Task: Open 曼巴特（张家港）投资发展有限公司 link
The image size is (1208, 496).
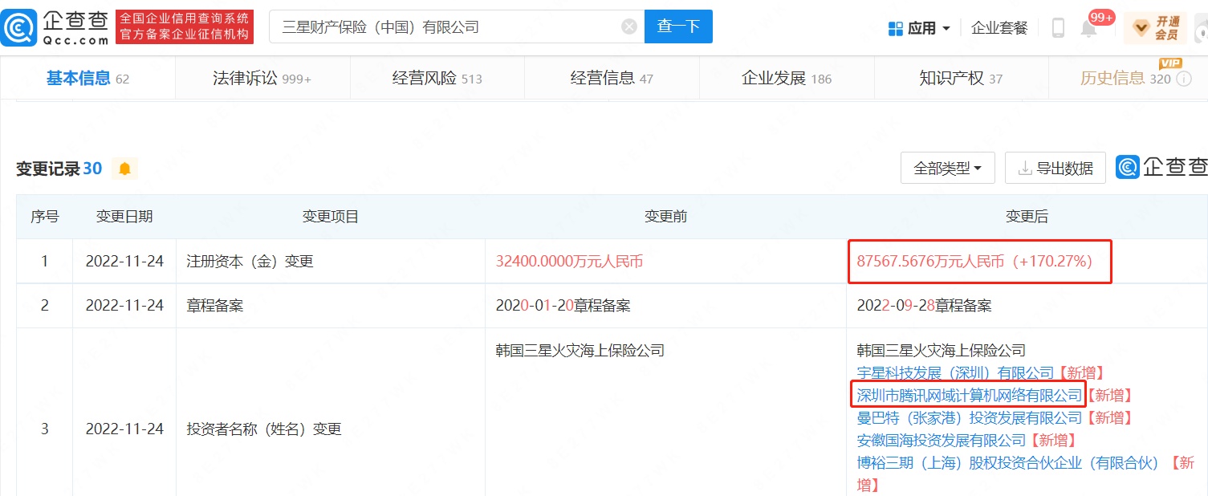Action: (970, 417)
